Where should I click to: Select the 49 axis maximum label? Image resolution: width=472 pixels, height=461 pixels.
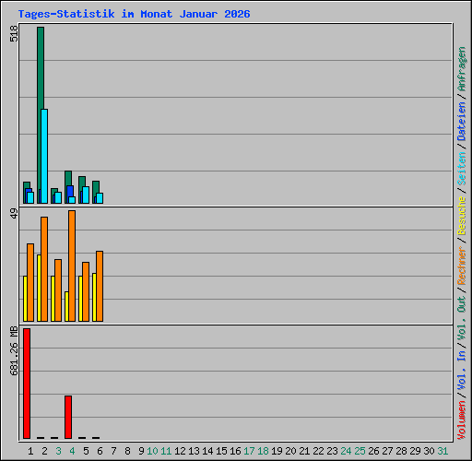tap(14, 213)
